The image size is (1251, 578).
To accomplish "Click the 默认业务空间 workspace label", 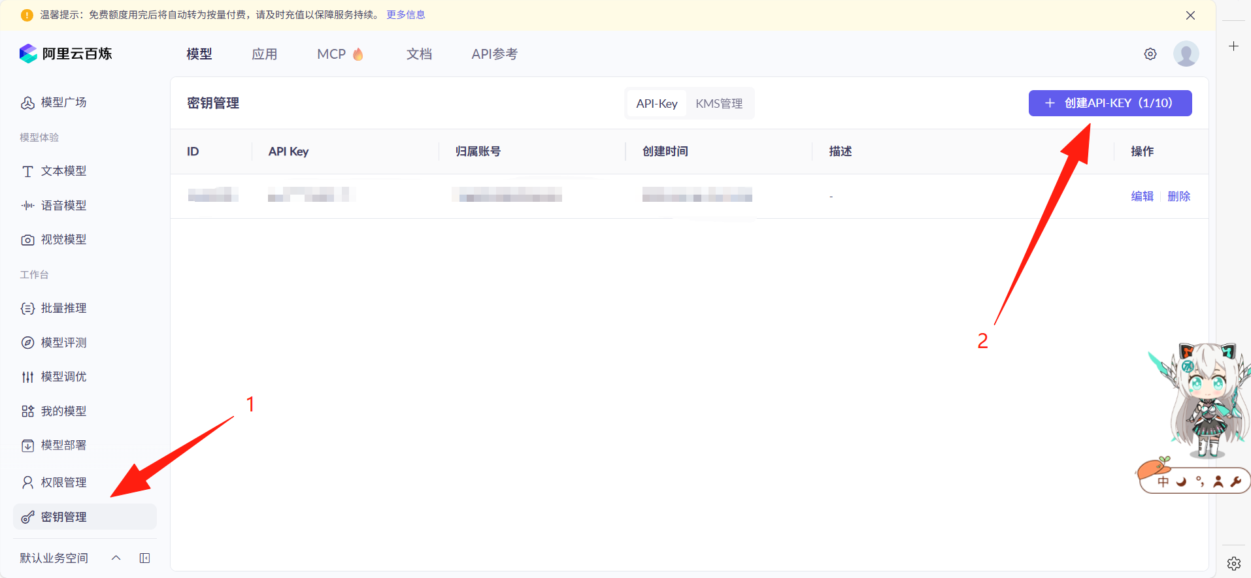I will (54, 558).
